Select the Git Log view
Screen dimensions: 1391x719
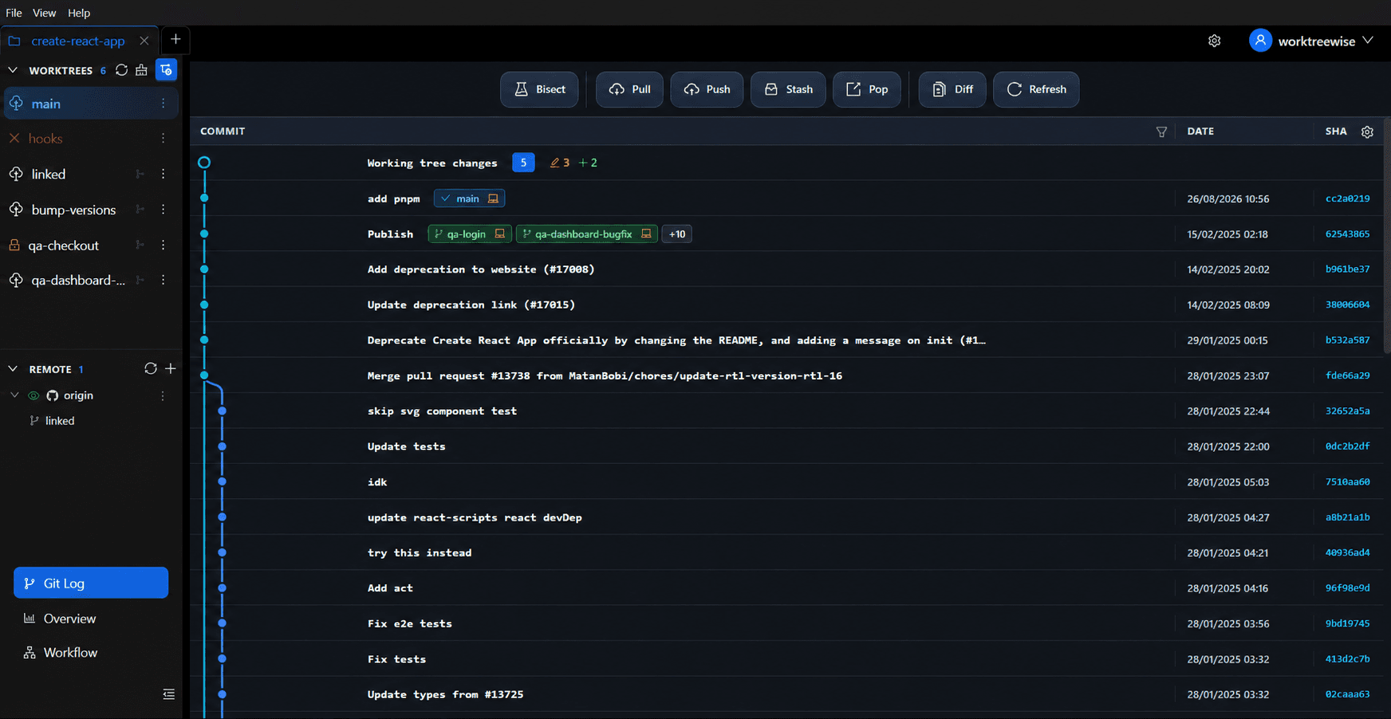point(91,583)
